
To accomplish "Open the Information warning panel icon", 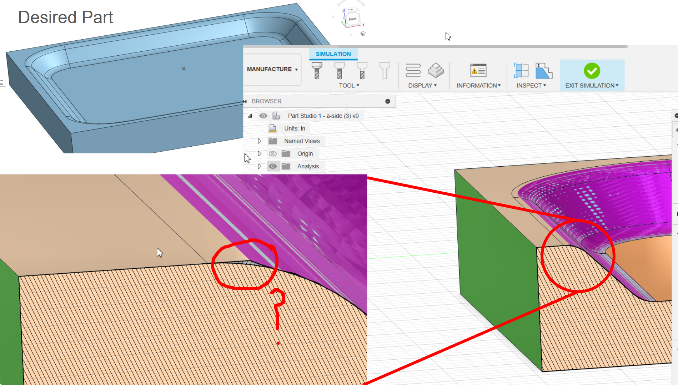I will pos(478,71).
